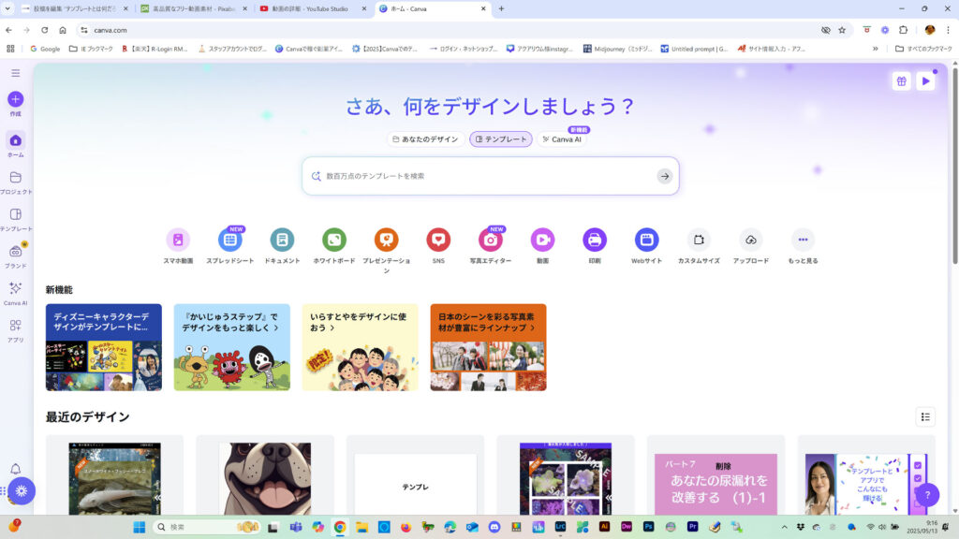Open the Google bookmark
The width and height of the screenshot is (959, 539).
coord(45,49)
